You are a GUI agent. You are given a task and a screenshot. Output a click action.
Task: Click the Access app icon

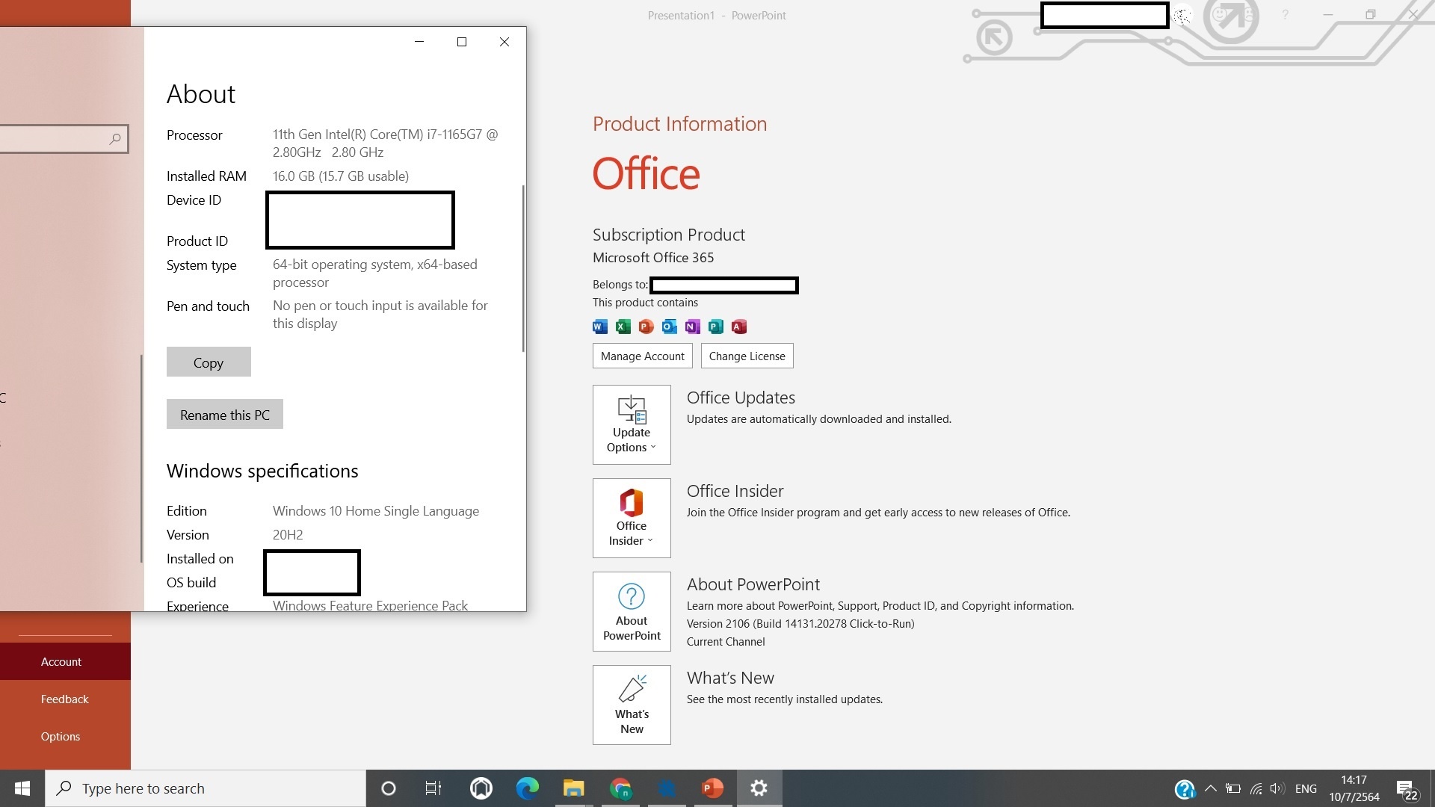738,327
